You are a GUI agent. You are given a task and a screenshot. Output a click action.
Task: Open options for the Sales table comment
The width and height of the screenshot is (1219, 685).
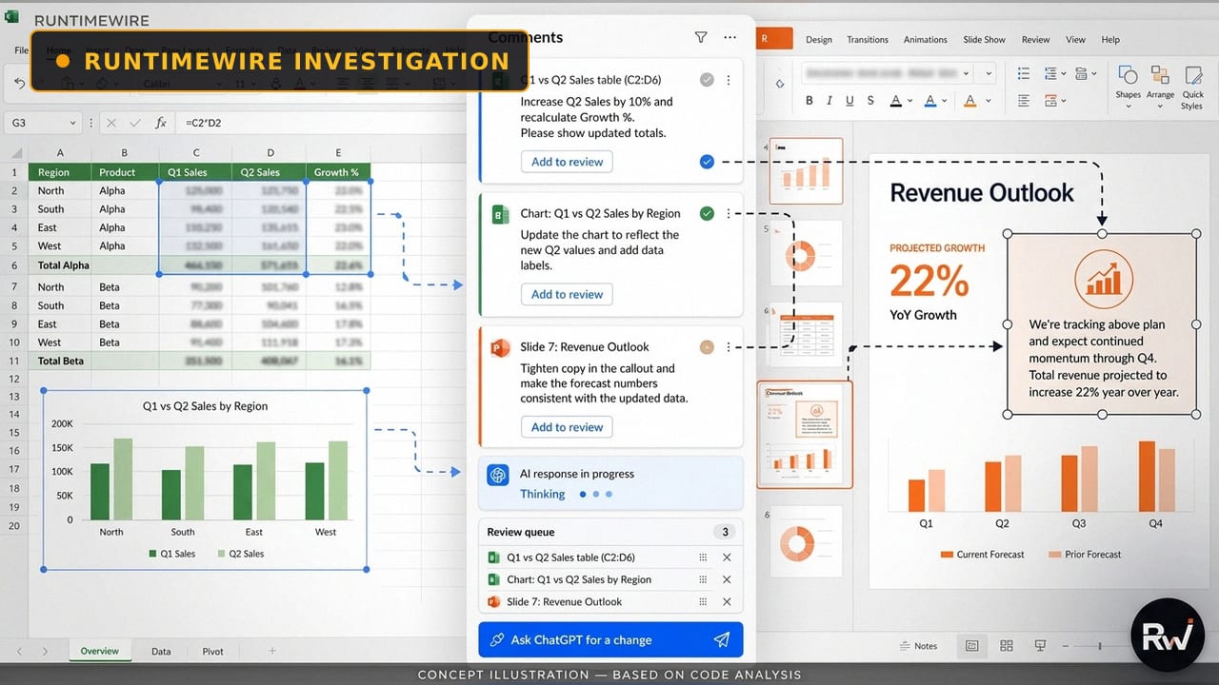click(729, 81)
